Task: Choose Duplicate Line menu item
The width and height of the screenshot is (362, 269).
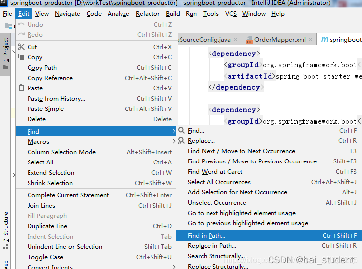Action: coord(96,226)
